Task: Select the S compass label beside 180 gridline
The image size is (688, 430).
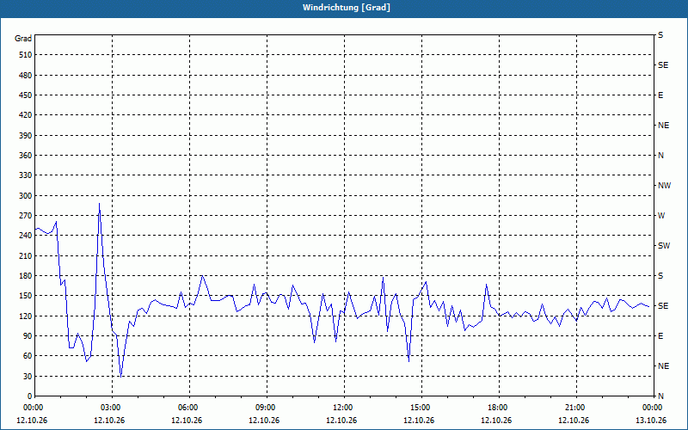Action: point(660,275)
